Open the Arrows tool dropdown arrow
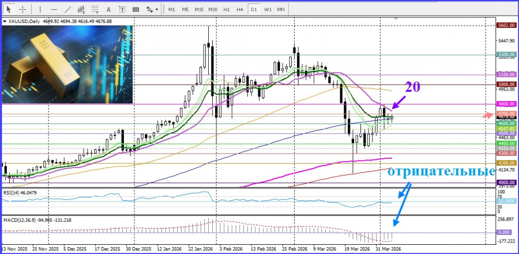Image resolution: width=519 pixels, height=254 pixels. click(157, 10)
